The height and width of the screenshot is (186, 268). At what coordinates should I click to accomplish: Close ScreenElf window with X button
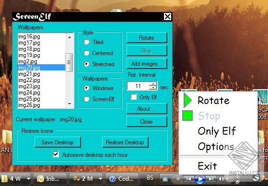167,17
